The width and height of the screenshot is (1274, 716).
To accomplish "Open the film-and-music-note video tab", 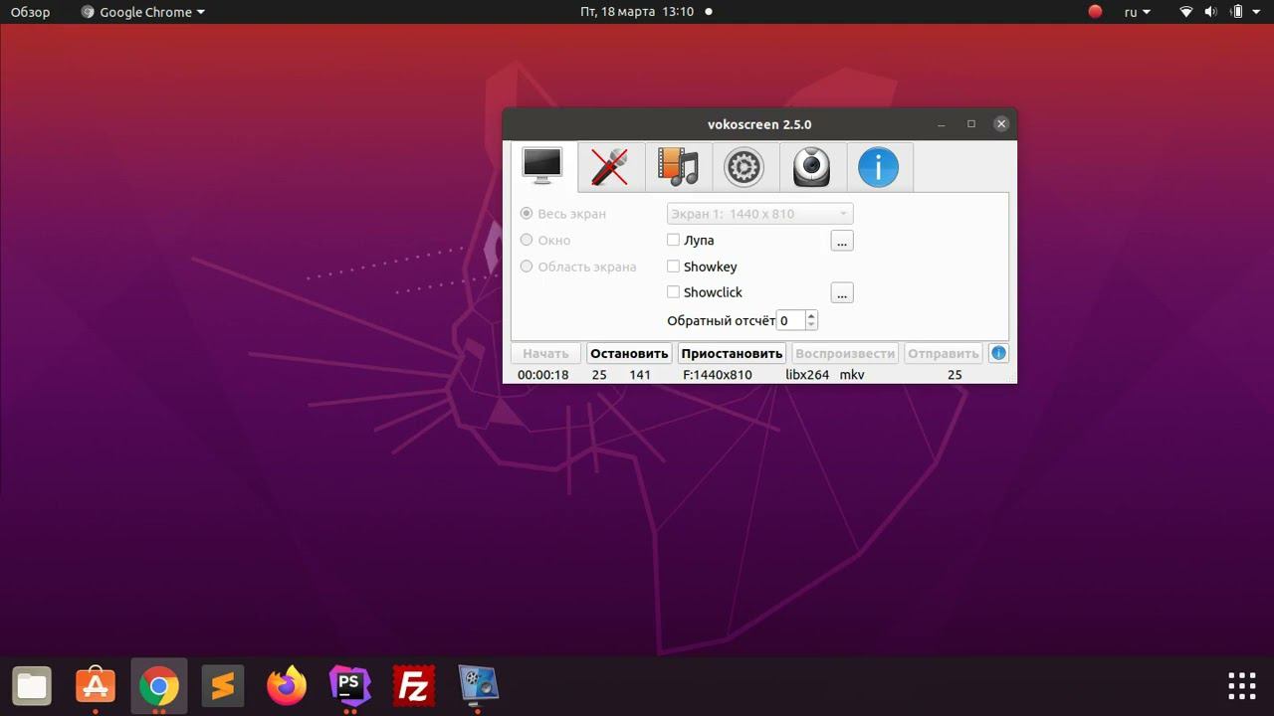I will click(x=678, y=167).
